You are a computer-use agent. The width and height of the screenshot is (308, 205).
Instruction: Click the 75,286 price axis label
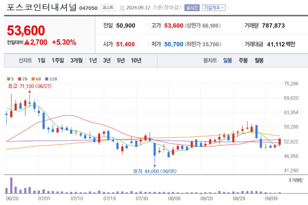coord(291,83)
